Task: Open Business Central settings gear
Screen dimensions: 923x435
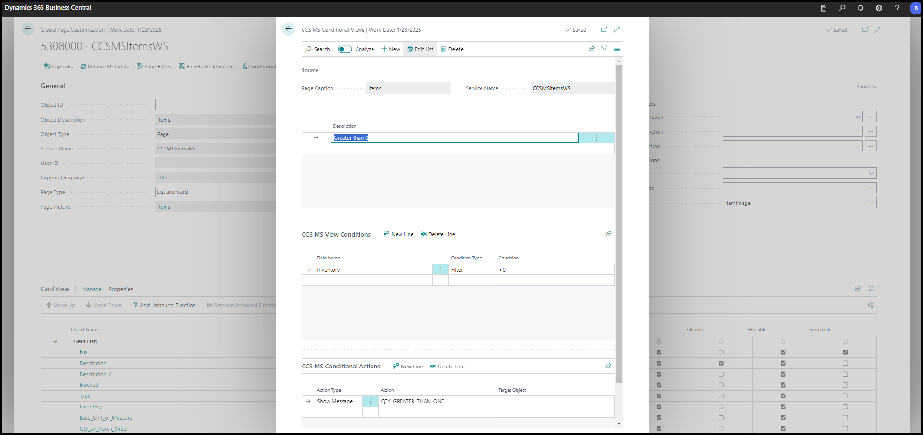Action: (x=879, y=8)
